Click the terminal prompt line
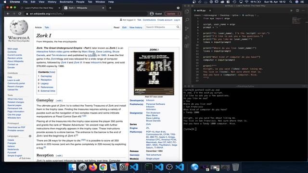Screen dimensions: 308x173 (190, 129)
